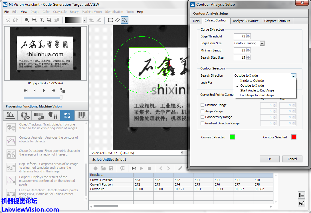Go to last image in browser
The image size is (311, 213).
point(53,90)
